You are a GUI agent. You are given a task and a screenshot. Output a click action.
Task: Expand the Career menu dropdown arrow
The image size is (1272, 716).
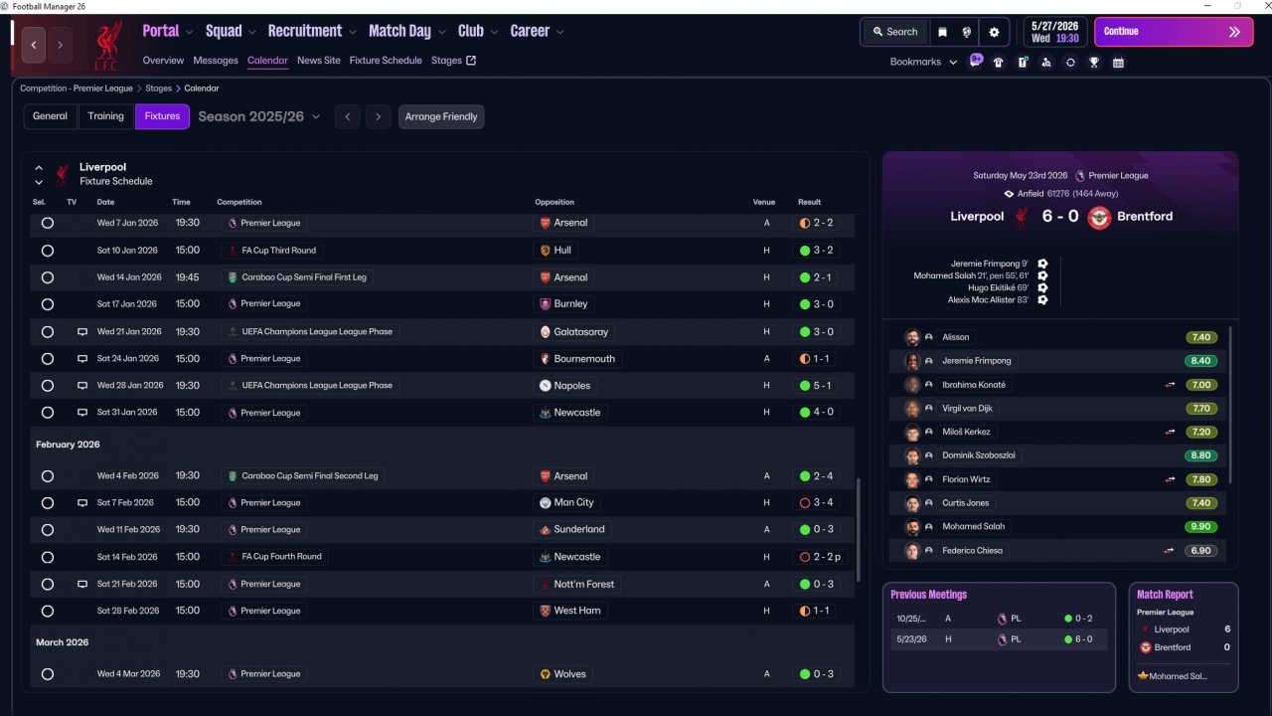pos(560,32)
